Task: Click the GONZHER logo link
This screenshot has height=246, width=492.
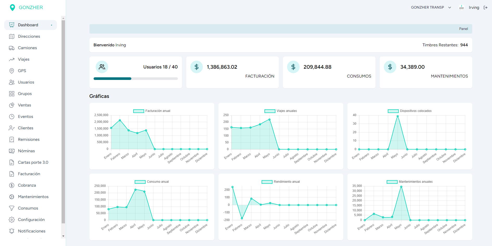Action: tap(26, 8)
